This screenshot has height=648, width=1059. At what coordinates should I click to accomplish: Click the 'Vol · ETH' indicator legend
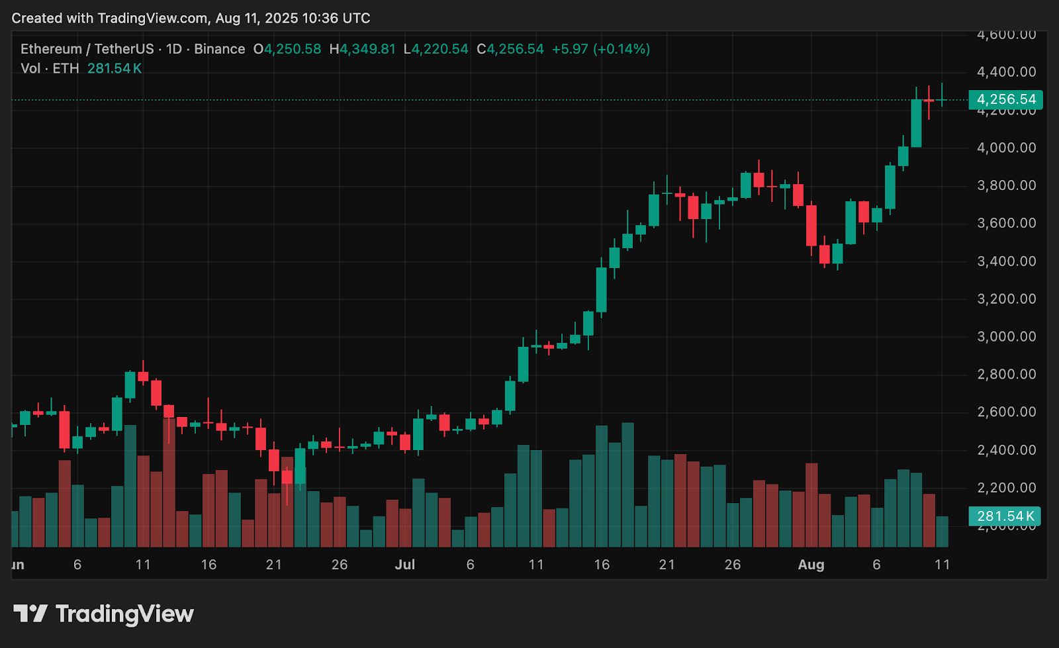click(x=50, y=69)
